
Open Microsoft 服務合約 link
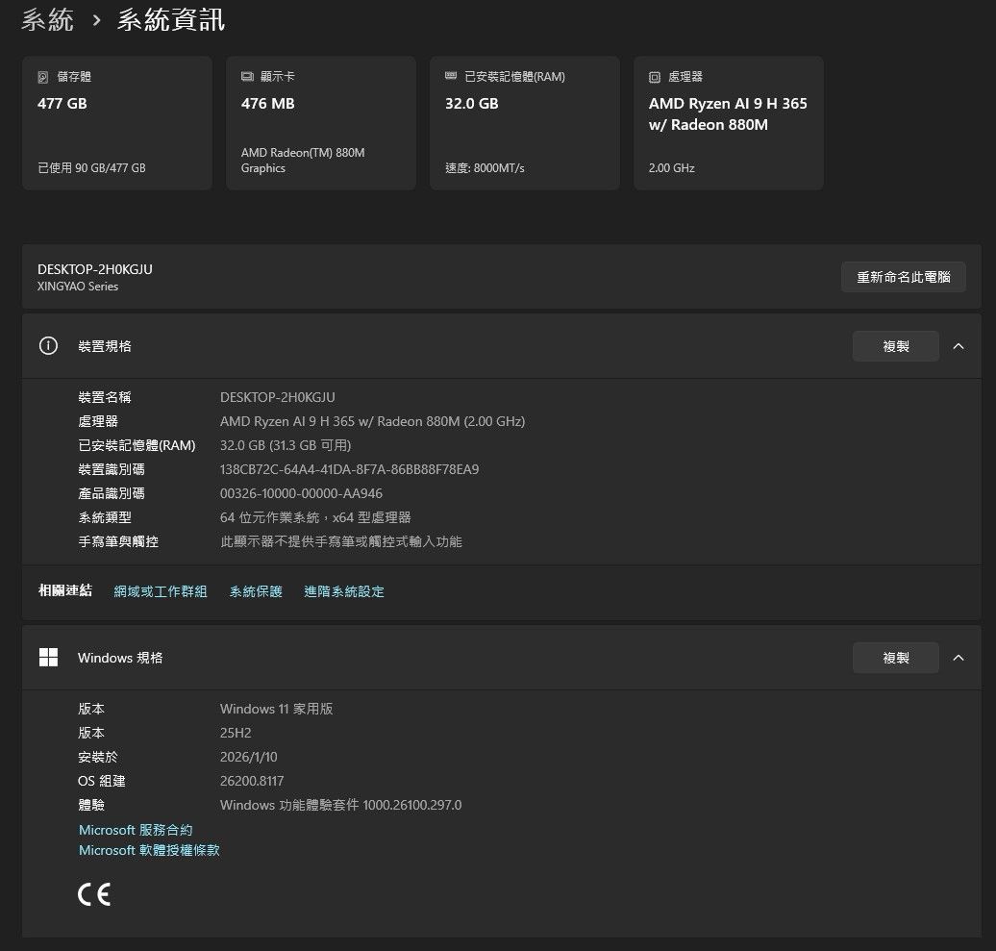coord(136,830)
